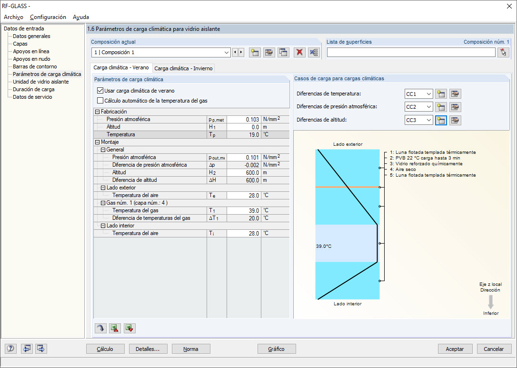
Task: Select Carga climática - Verano tab
Action: pos(121,67)
